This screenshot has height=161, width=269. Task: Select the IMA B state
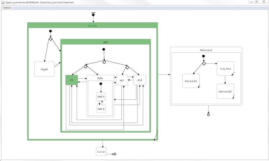pos(101,109)
